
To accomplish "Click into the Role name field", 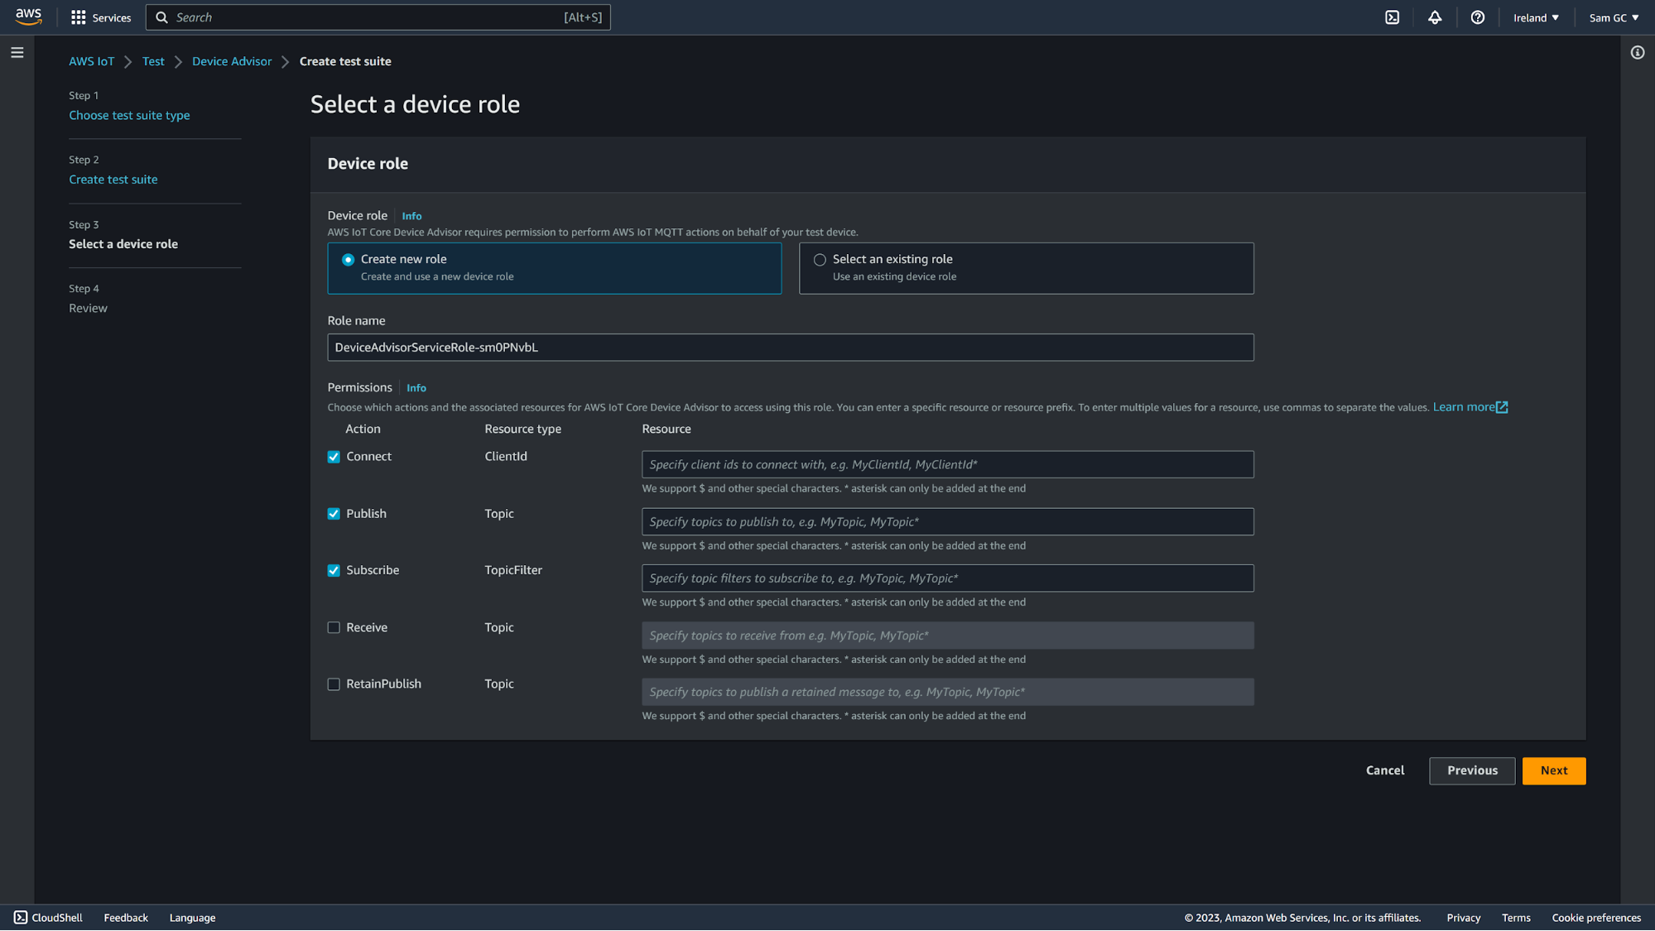I will 790,348.
